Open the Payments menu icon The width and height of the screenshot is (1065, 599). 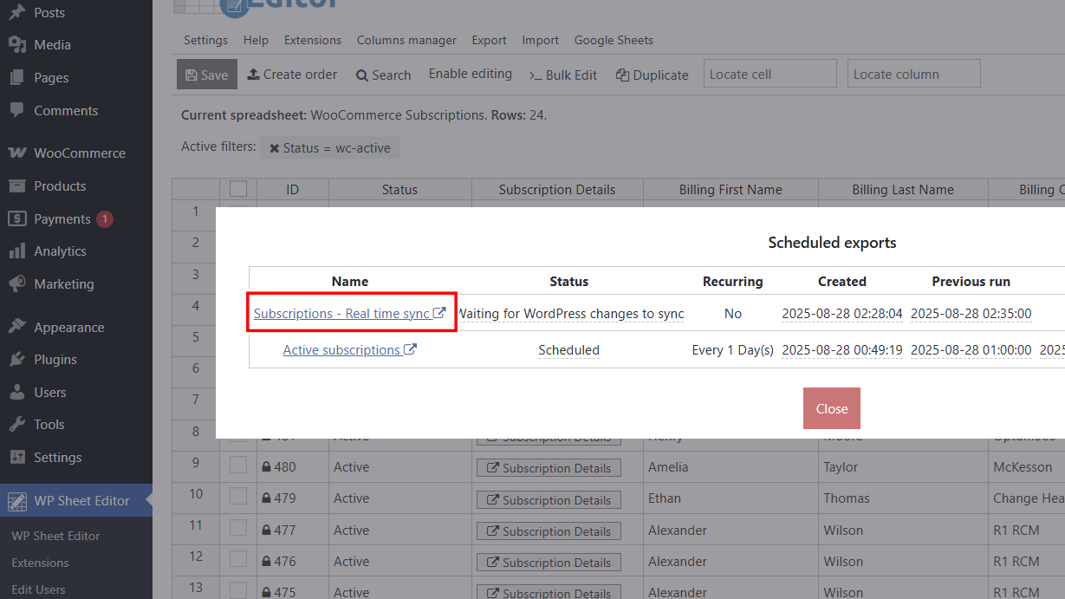[16, 218]
